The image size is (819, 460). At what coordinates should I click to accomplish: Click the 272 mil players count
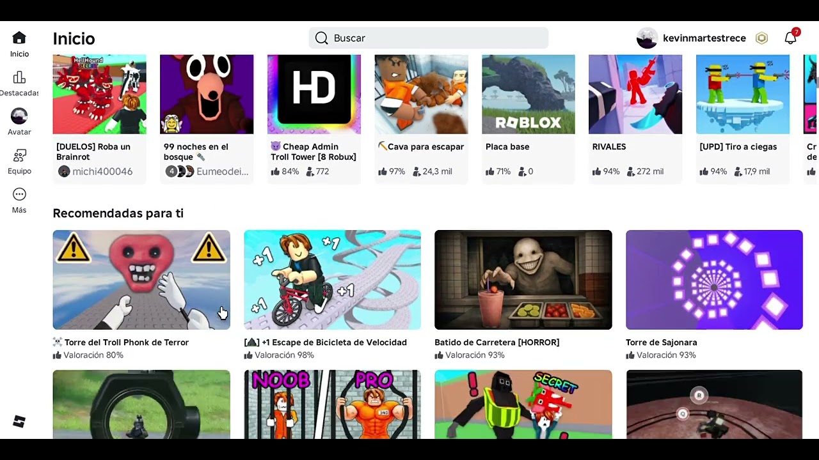(650, 171)
